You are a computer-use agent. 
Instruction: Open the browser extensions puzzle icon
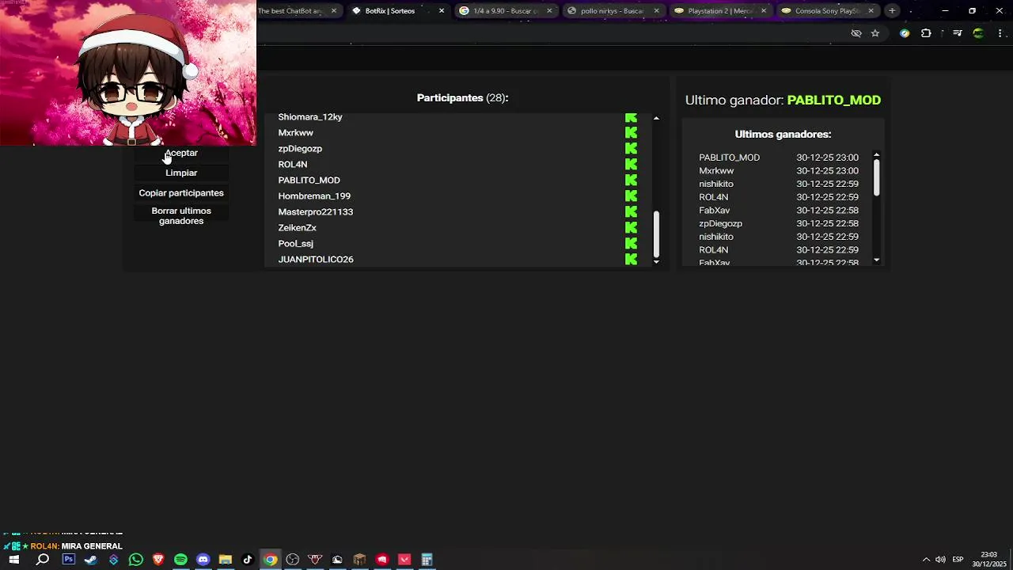[x=926, y=33]
